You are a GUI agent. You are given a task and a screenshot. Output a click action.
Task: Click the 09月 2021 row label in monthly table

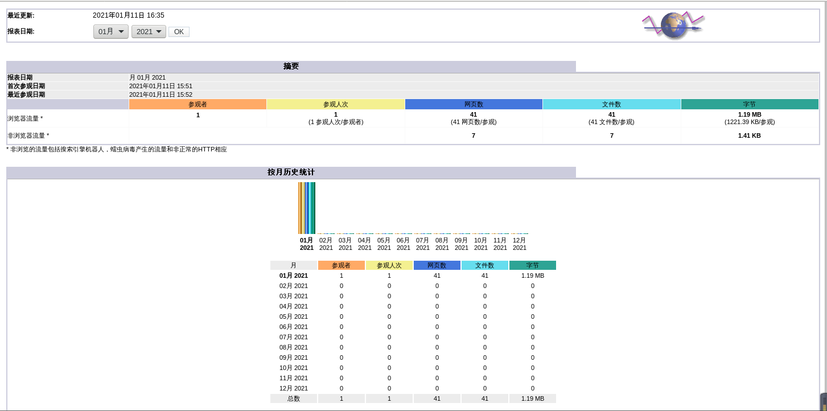click(294, 357)
